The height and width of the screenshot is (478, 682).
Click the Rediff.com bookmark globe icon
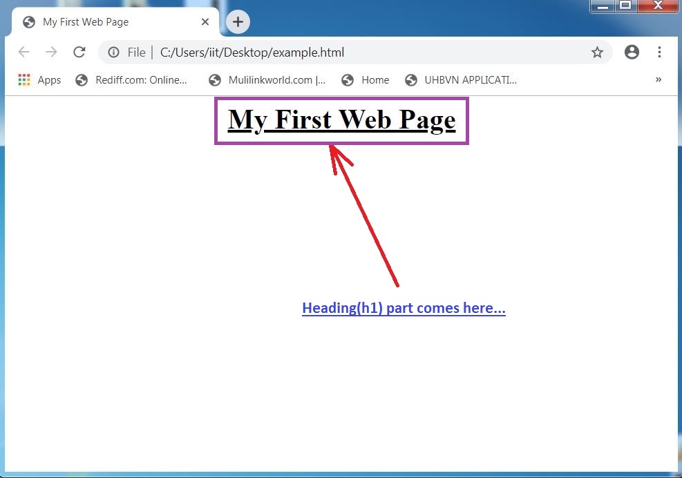pyautogui.click(x=82, y=79)
